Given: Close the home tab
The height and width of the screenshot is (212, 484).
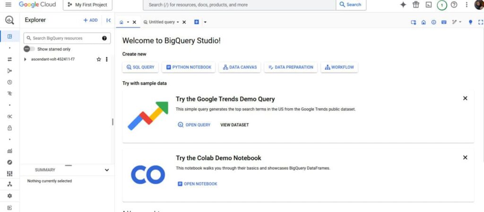Looking at the screenshot, I should click(x=134, y=22).
